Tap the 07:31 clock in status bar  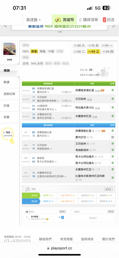19,8
